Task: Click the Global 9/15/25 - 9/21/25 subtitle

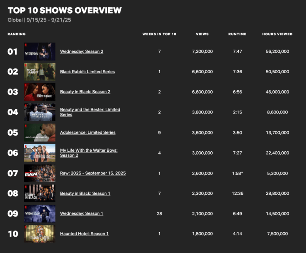Action: [x=39, y=20]
